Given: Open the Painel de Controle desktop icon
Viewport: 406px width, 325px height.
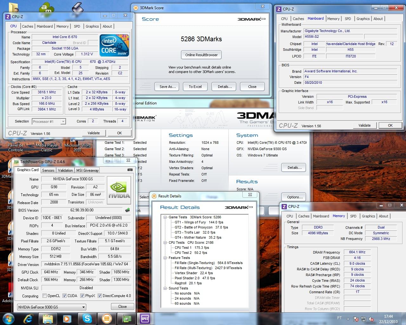Looking at the screenshot, I should coord(16,148).
